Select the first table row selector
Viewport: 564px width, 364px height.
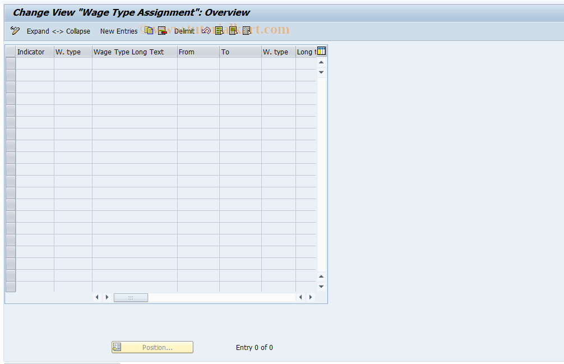tap(11, 63)
